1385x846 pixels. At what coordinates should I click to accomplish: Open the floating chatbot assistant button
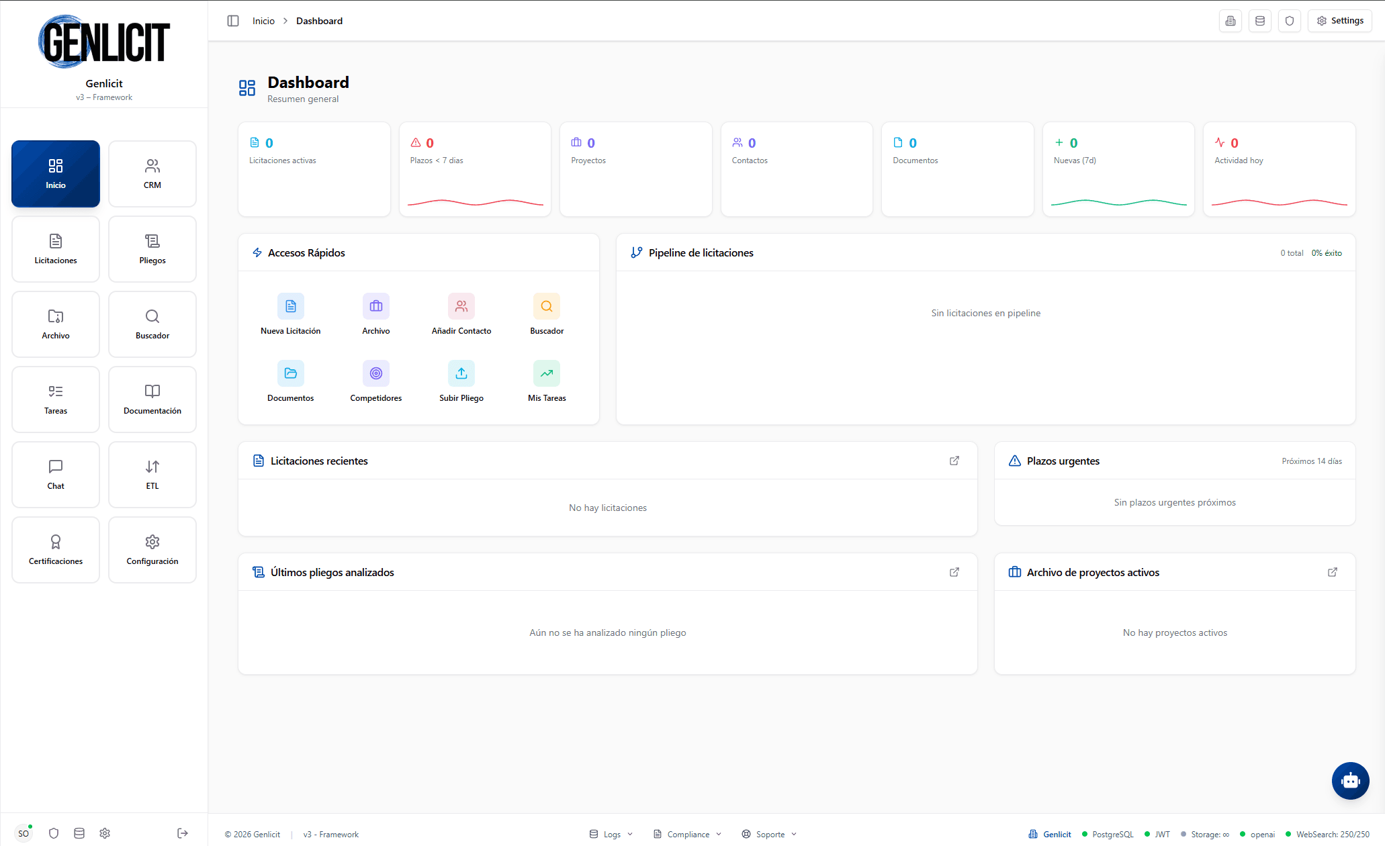point(1350,781)
